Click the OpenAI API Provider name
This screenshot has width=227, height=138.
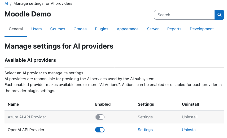point(26,130)
